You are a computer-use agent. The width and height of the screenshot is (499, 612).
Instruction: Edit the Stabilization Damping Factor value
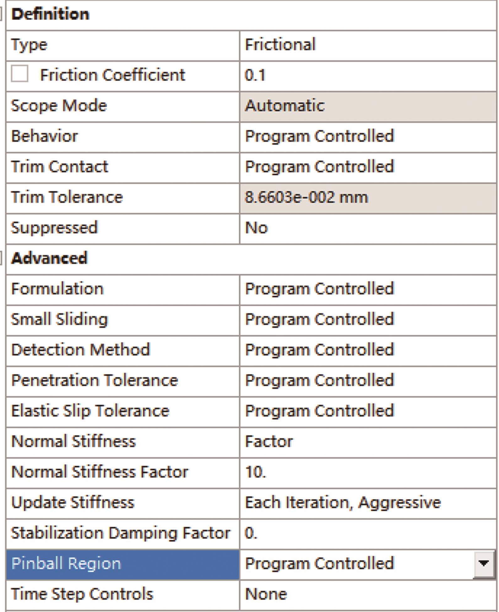click(x=367, y=533)
